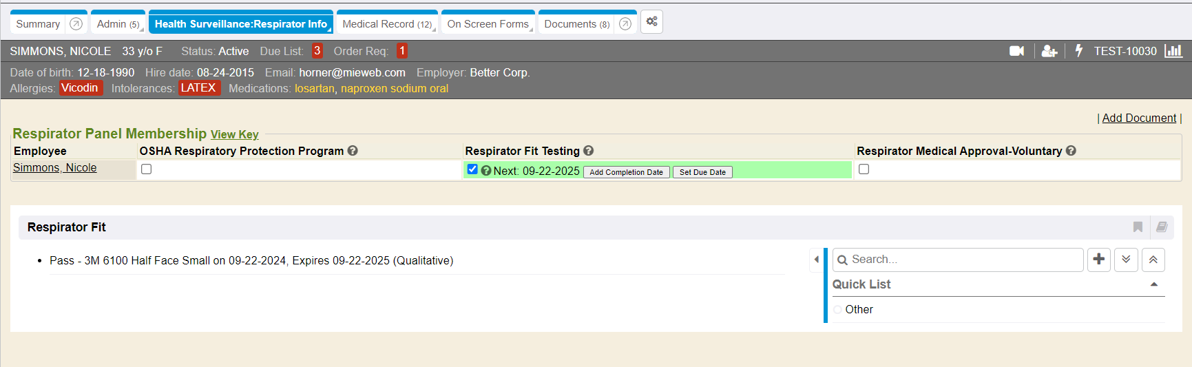1192x367 pixels.
Task: Check Respirator Medical Approval-Voluntary checkbox
Action: (x=864, y=169)
